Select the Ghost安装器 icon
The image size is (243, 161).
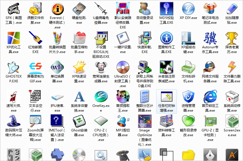tap(79, 121)
